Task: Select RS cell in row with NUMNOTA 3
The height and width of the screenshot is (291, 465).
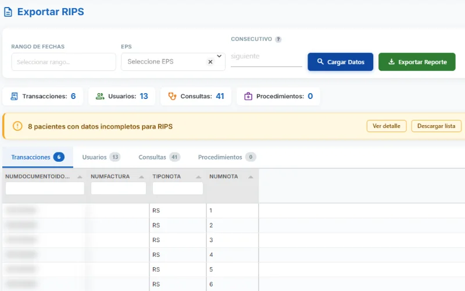Action: (178, 240)
